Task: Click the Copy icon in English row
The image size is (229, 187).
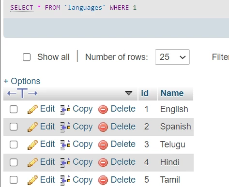Action: click(65, 109)
